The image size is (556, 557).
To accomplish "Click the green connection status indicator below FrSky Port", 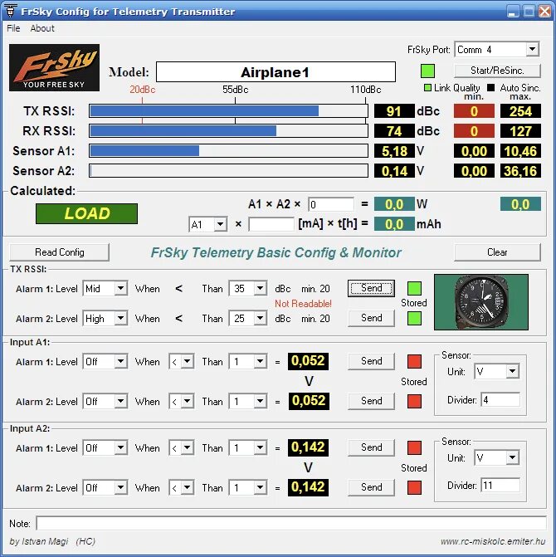I will tap(427, 71).
